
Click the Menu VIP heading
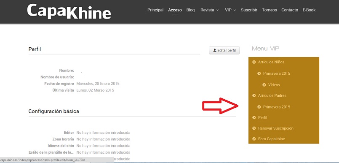coord(265,49)
